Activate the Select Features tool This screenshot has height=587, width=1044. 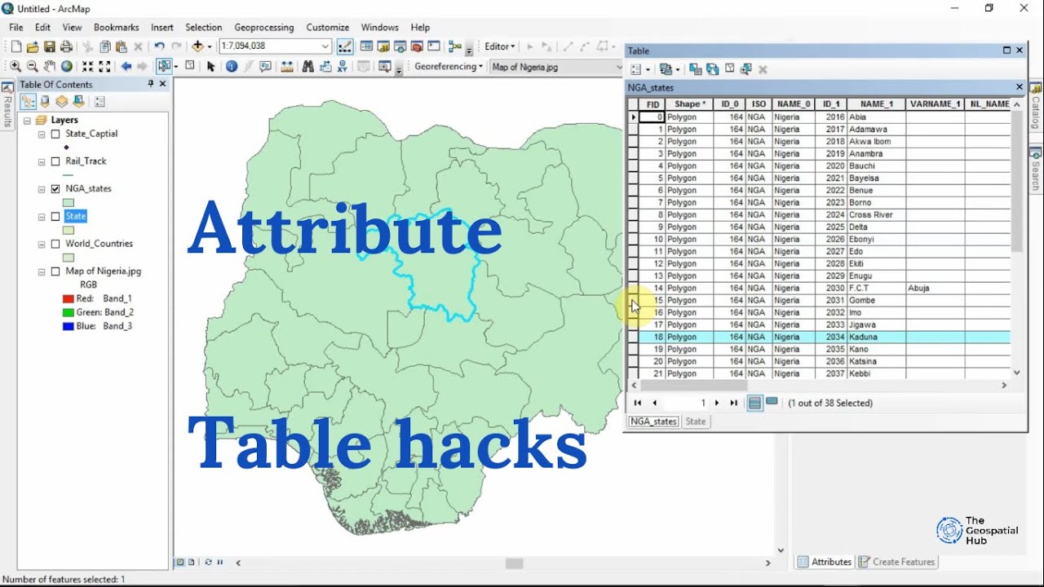(x=164, y=66)
